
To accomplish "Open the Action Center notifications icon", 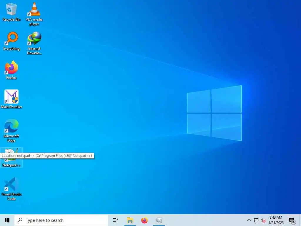I will coord(292,220).
